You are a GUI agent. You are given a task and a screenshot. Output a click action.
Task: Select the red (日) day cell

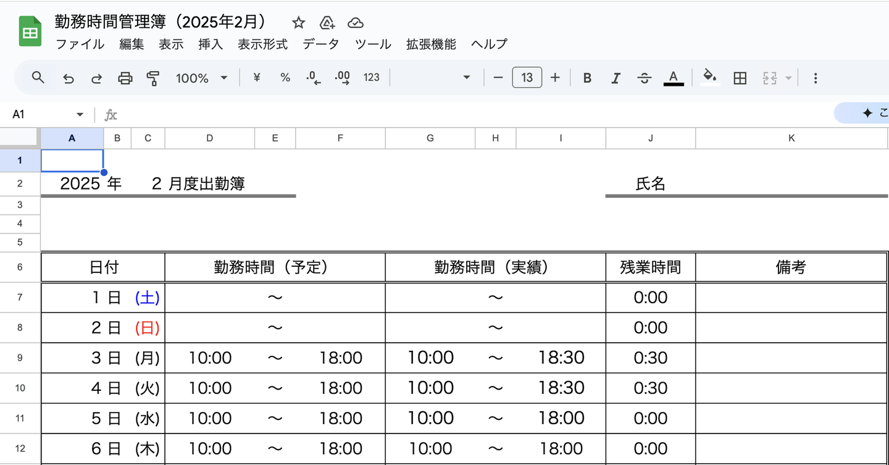coord(148,327)
